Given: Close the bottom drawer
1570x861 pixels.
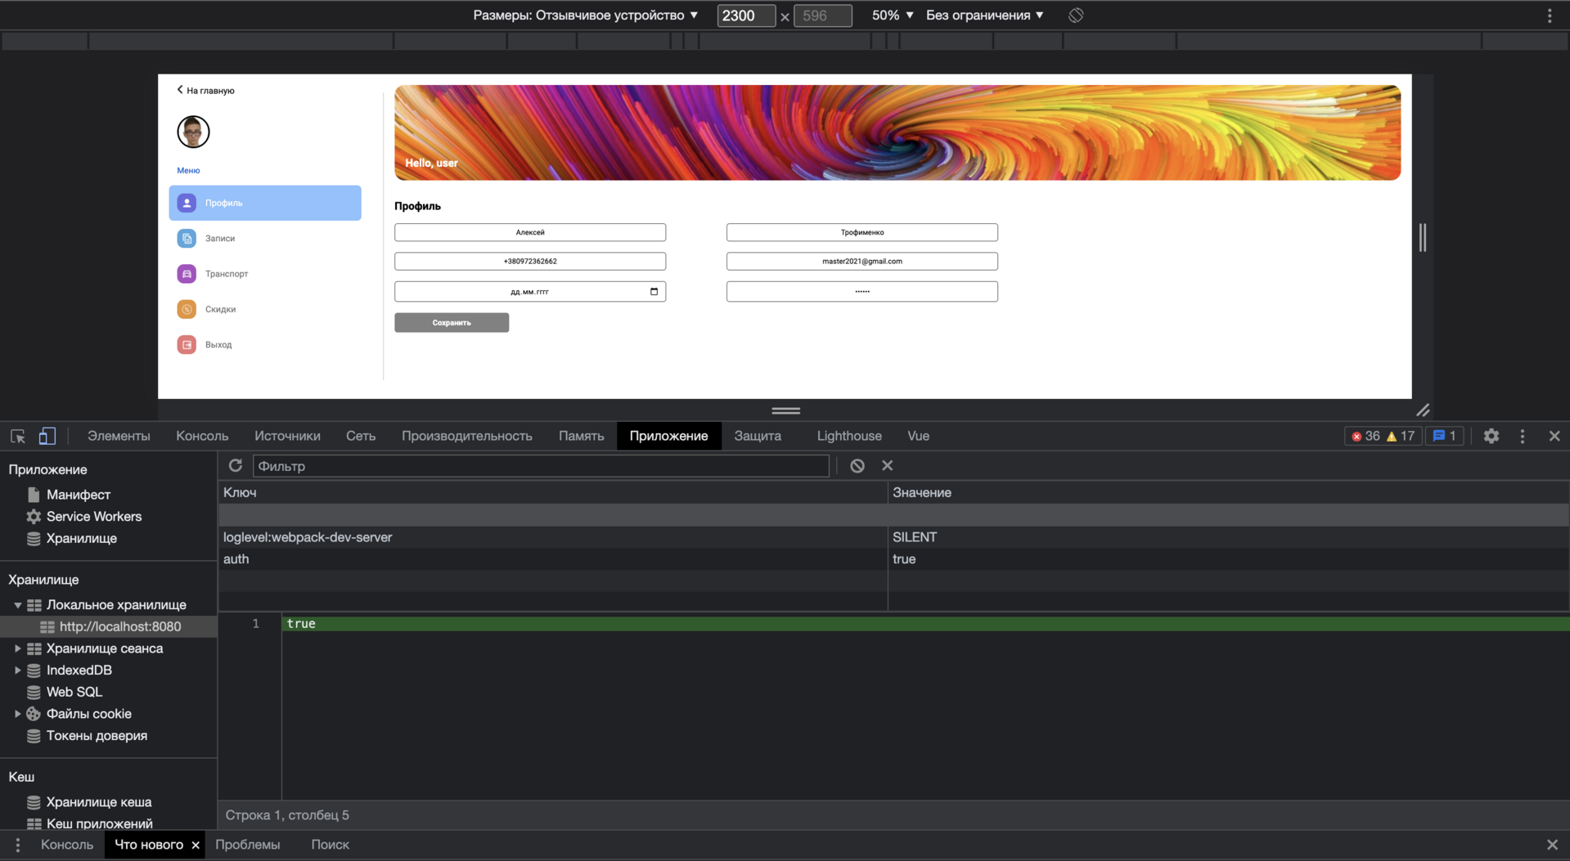Looking at the screenshot, I should pyautogui.click(x=1552, y=845).
